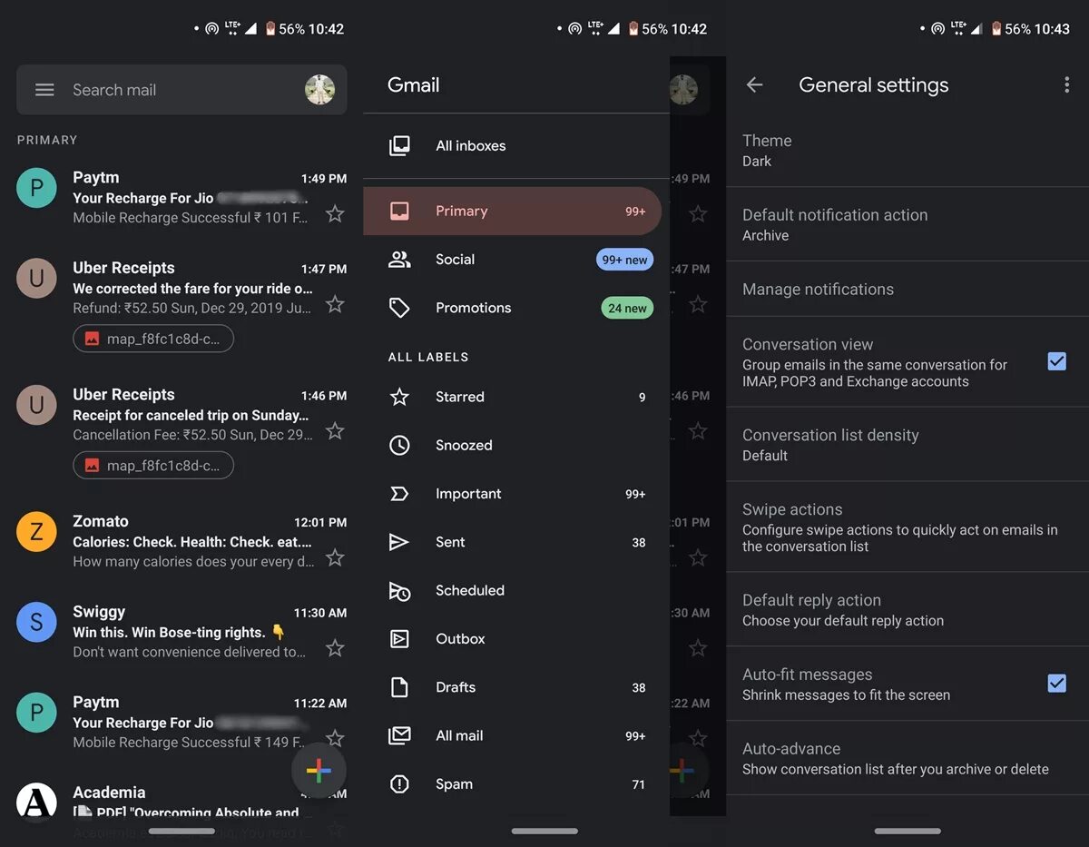Viewport: 1089px width, 847px height.
Task: Open Swipe actions settings
Action: coord(907,527)
